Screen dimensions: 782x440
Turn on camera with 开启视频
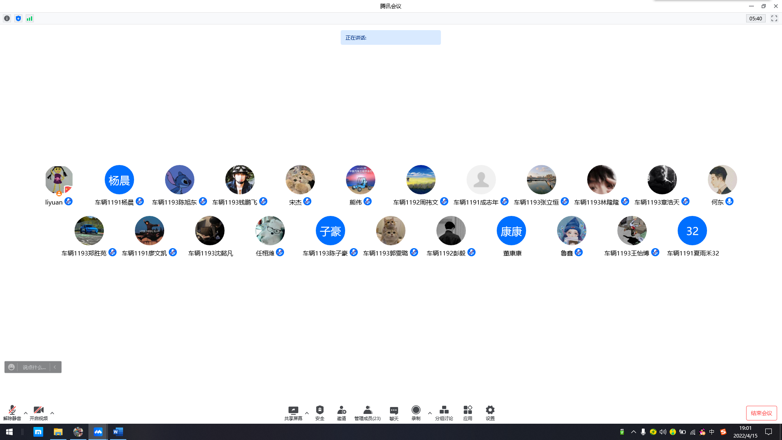tap(38, 412)
